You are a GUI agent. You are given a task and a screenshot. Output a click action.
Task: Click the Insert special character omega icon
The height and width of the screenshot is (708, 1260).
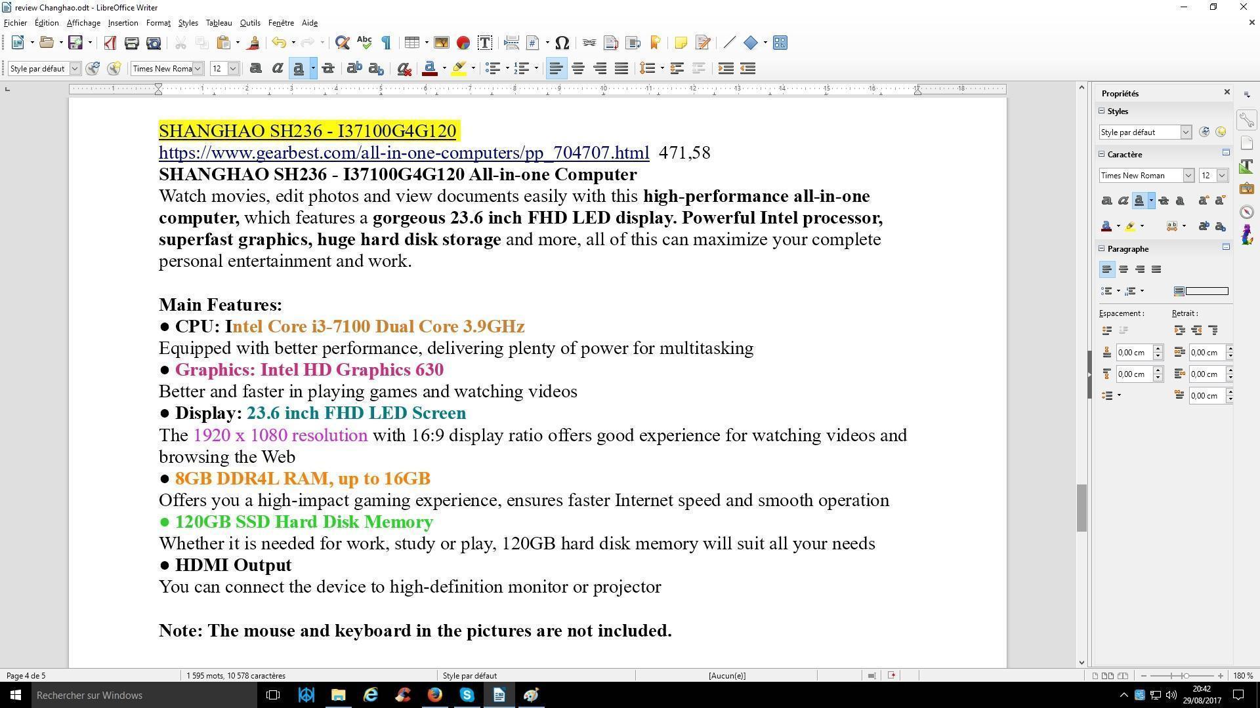[562, 43]
